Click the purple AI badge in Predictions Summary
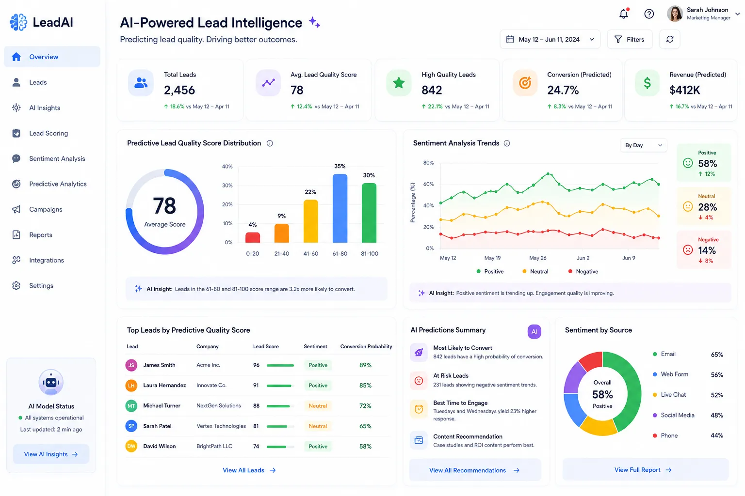745x496 pixels. 534,332
